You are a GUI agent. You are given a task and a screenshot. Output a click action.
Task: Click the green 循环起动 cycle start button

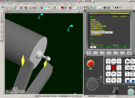tap(131, 92)
